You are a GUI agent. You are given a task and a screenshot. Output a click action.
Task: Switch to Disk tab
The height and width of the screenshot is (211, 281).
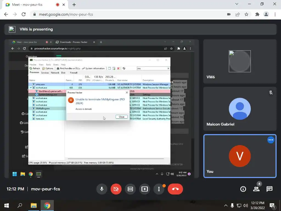tap(63, 73)
